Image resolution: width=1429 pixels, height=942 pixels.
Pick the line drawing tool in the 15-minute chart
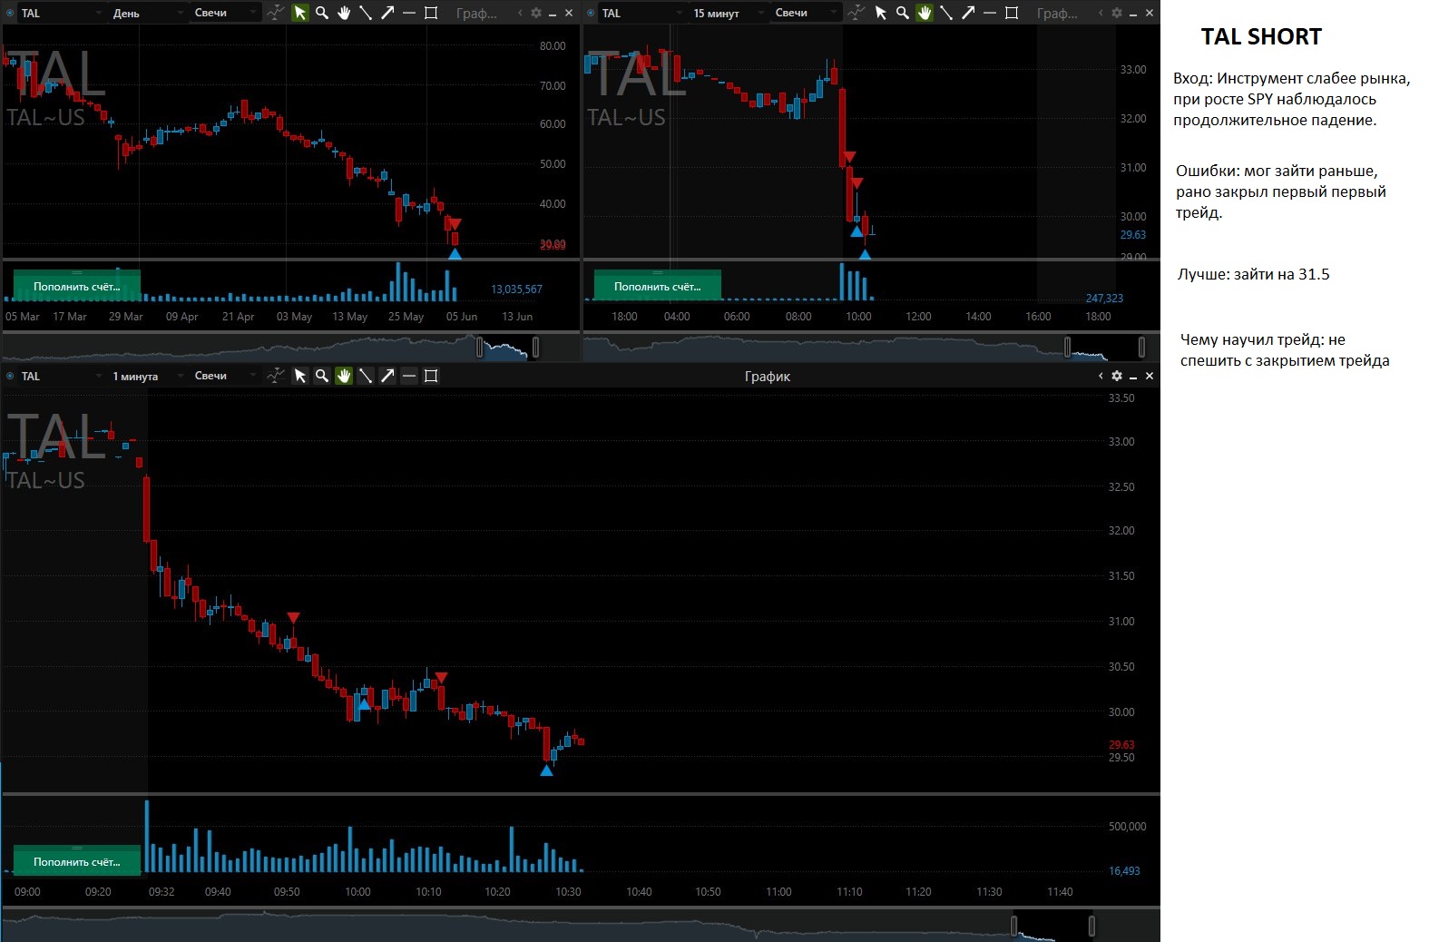[x=946, y=13]
